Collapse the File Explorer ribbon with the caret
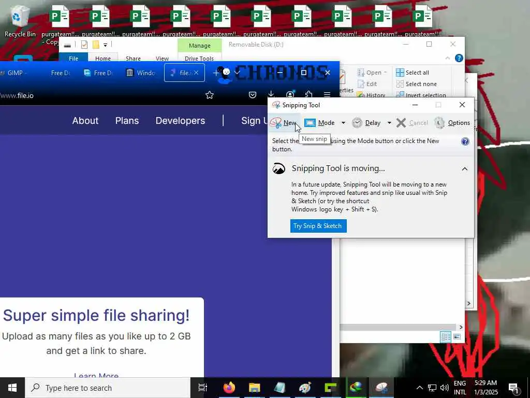The image size is (530, 398). 448,58
